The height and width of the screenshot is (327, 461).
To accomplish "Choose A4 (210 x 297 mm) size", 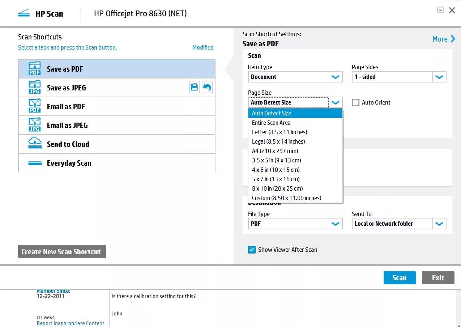I will 295,151.
